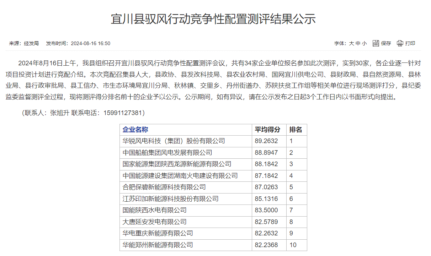431x256 pixels.
Task: Click the score 87.0263
Action: (x=266, y=187)
